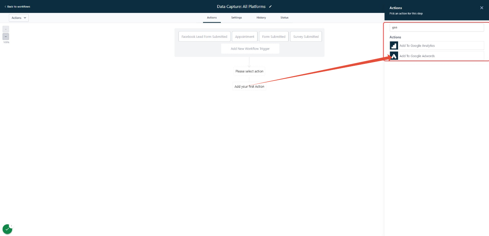Open the Actions dropdown at top left

click(x=19, y=18)
